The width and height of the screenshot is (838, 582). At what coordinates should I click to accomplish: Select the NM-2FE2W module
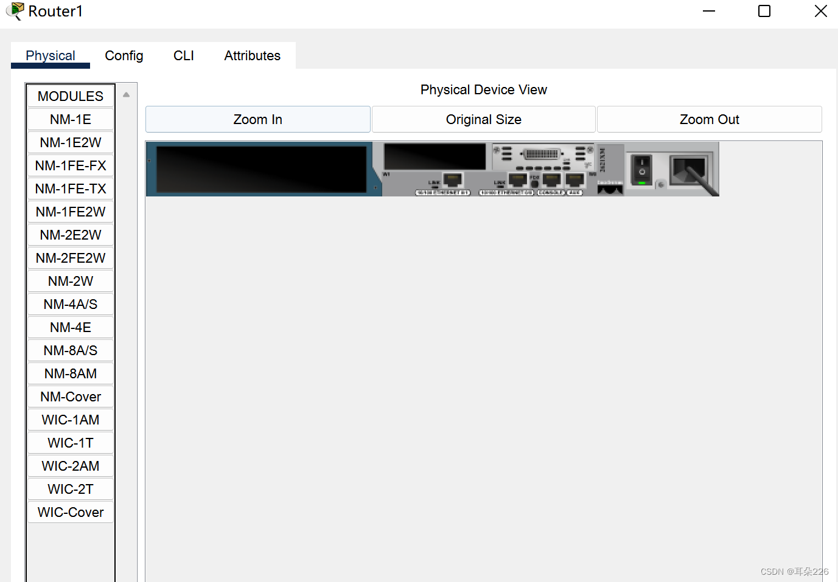tap(71, 258)
